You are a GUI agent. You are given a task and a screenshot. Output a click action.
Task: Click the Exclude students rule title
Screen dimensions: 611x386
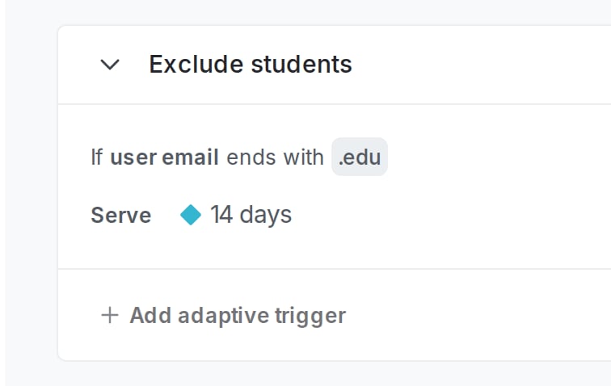[251, 64]
